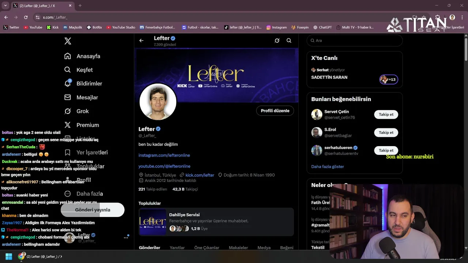
Task: Follow Servet Çetin with Takip et
Action: click(386, 114)
